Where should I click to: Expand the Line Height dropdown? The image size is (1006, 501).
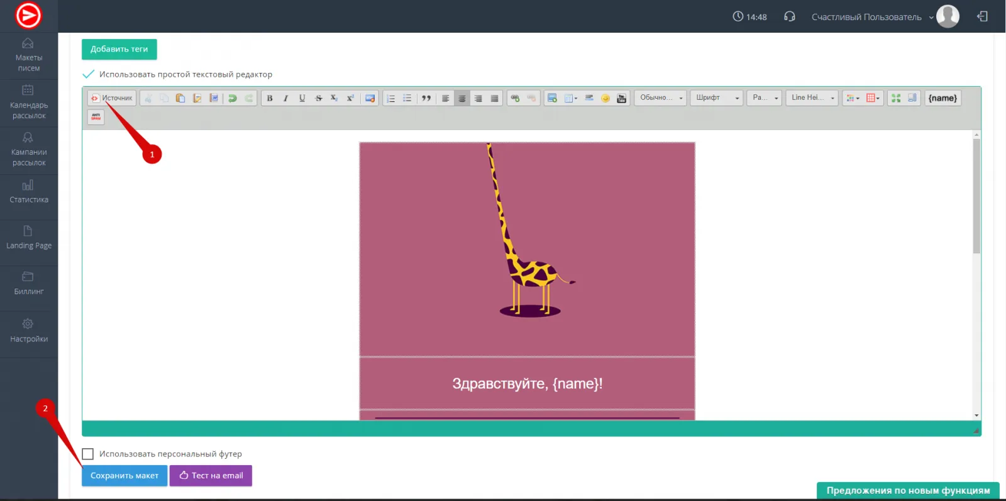[812, 98]
